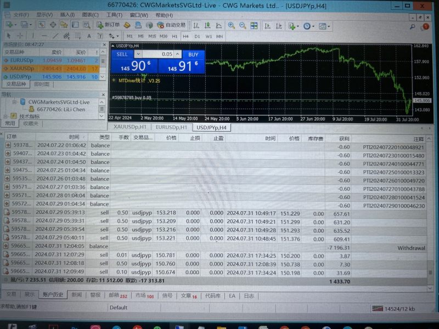439x329 pixels.
Task: Expand the 技术指标 tree node
Action: (x=5, y=116)
